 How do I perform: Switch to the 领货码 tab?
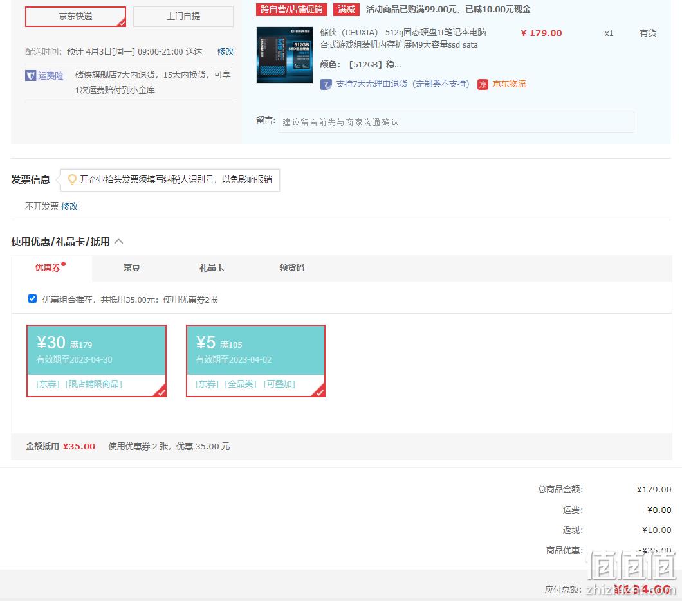coord(292,267)
